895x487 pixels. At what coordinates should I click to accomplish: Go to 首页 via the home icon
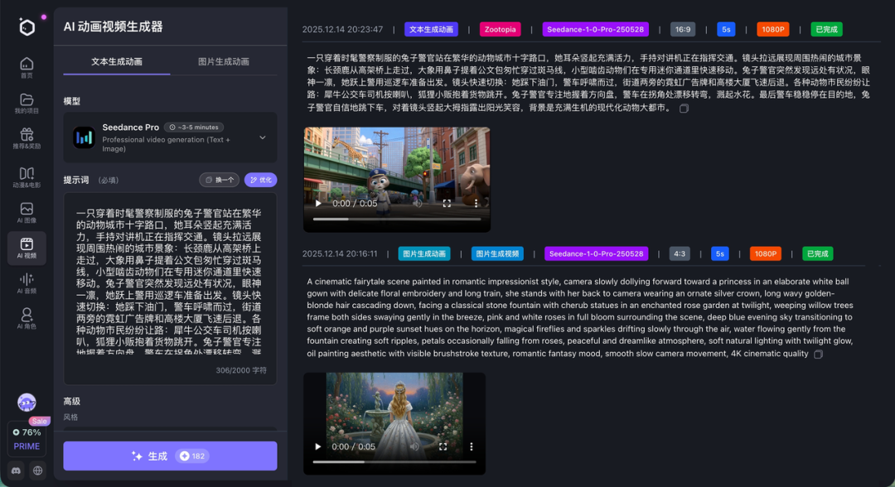point(26,66)
